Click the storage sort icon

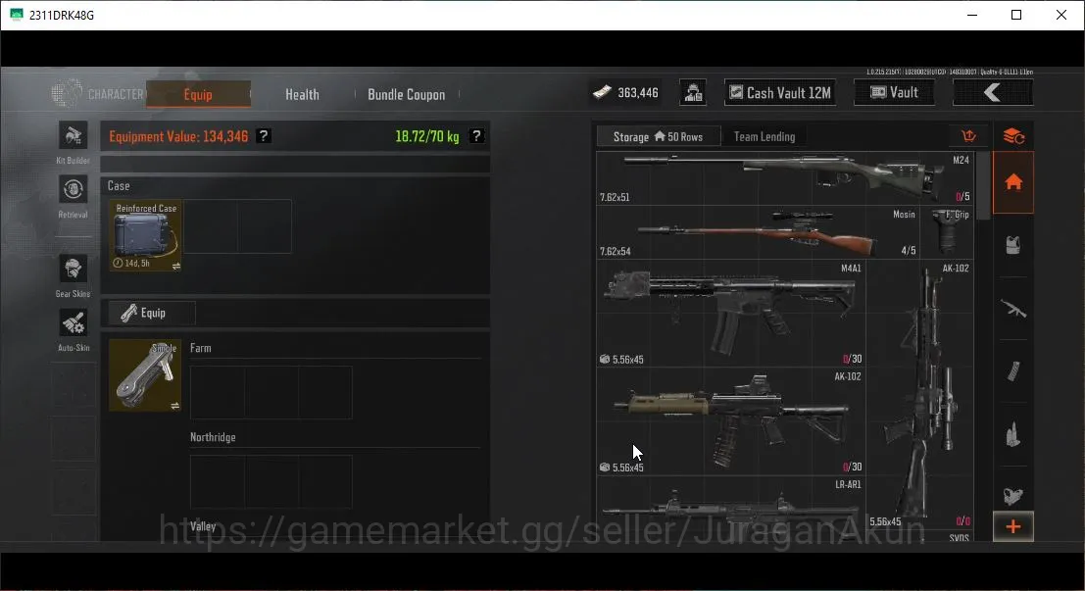tap(968, 135)
